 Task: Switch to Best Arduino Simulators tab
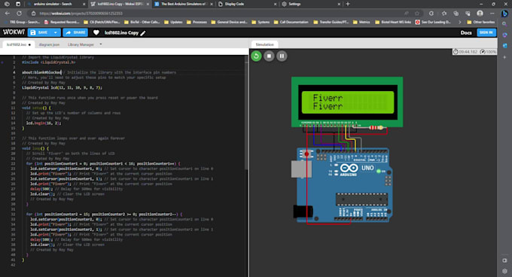point(184,4)
